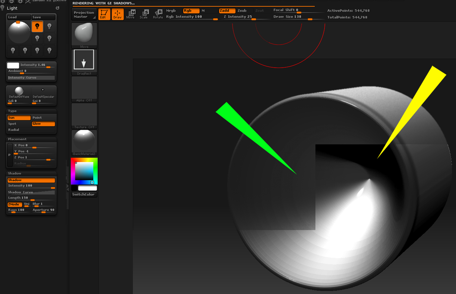Viewport: 456px width, 294px height.
Task: Select the Rotate transform icon
Action: pos(158,14)
